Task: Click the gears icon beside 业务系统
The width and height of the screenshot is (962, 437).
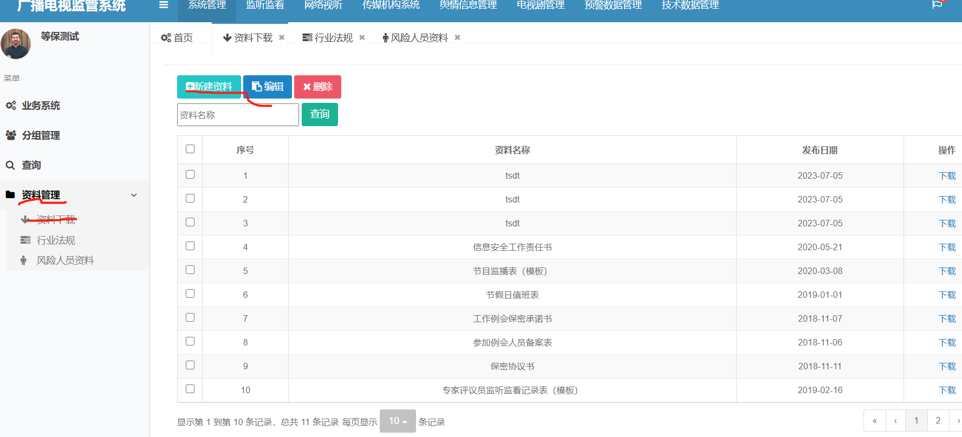Action: tap(11, 106)
